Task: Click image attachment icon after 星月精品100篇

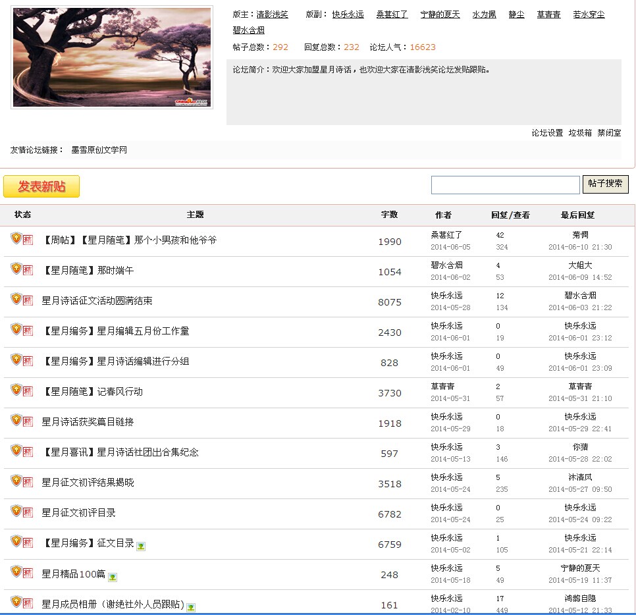Action: coord(113,577)
